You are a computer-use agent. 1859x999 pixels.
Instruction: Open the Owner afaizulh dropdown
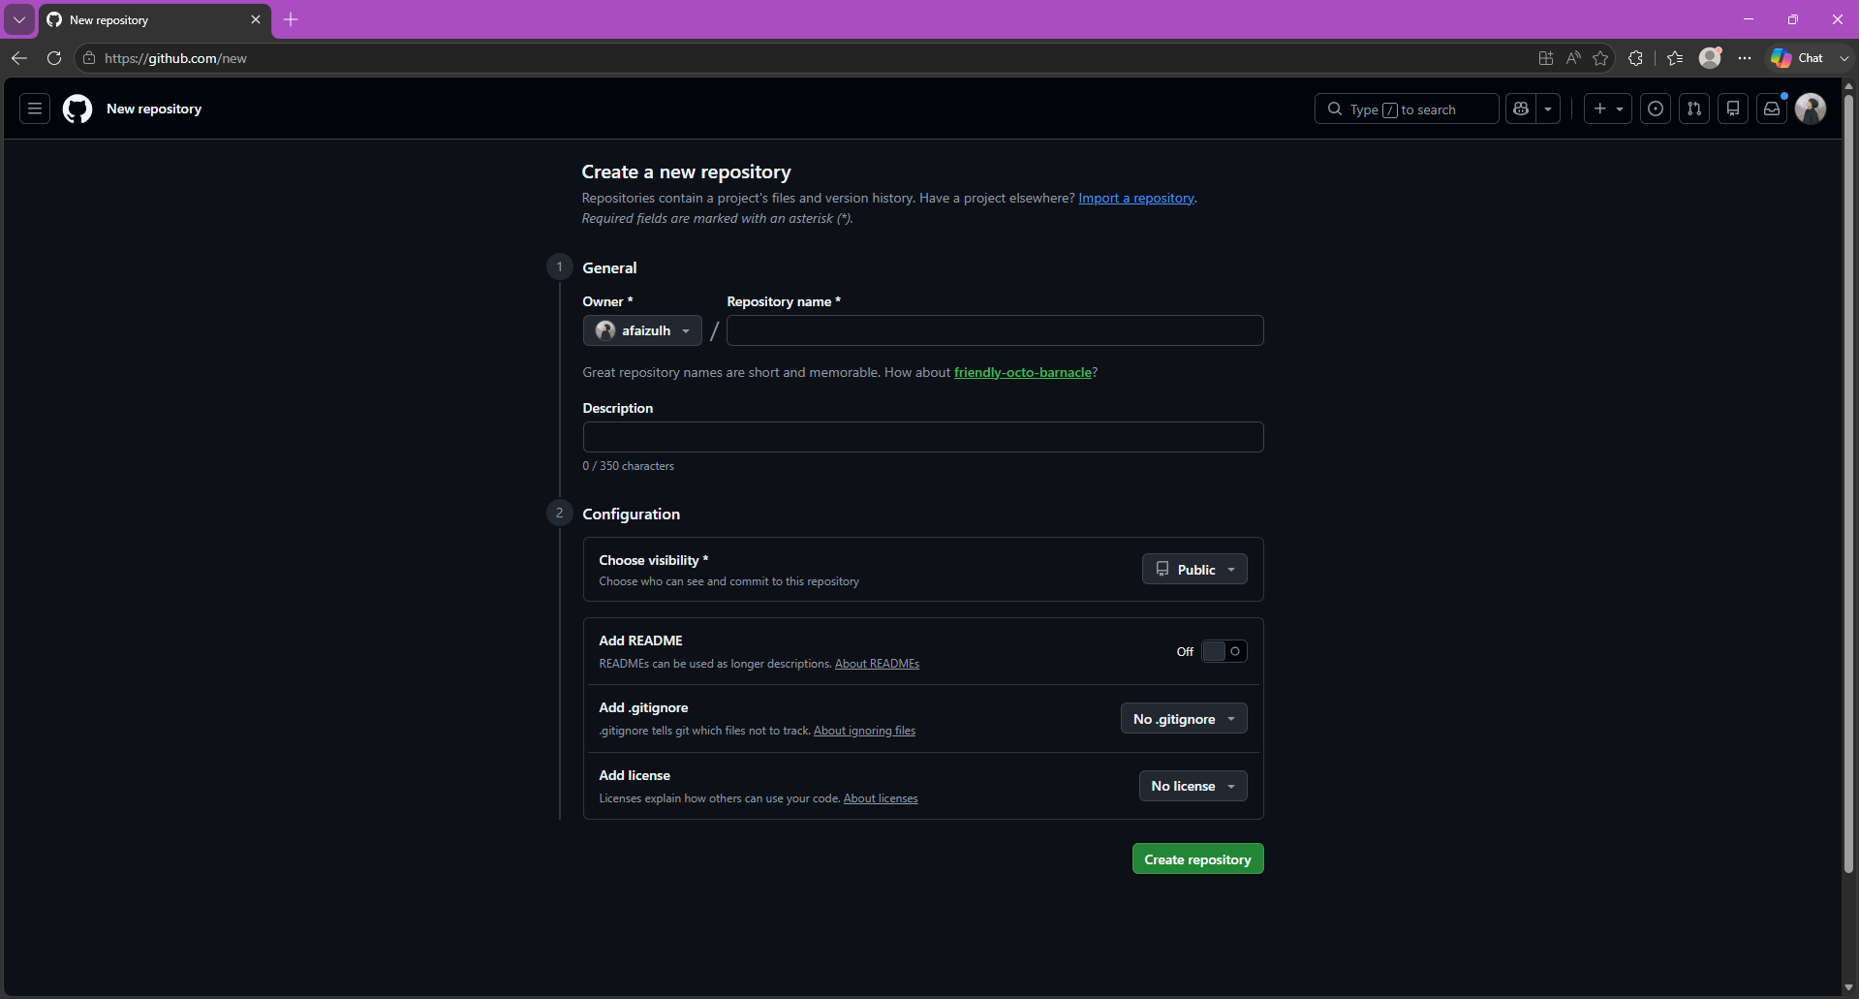pos(642,330)
